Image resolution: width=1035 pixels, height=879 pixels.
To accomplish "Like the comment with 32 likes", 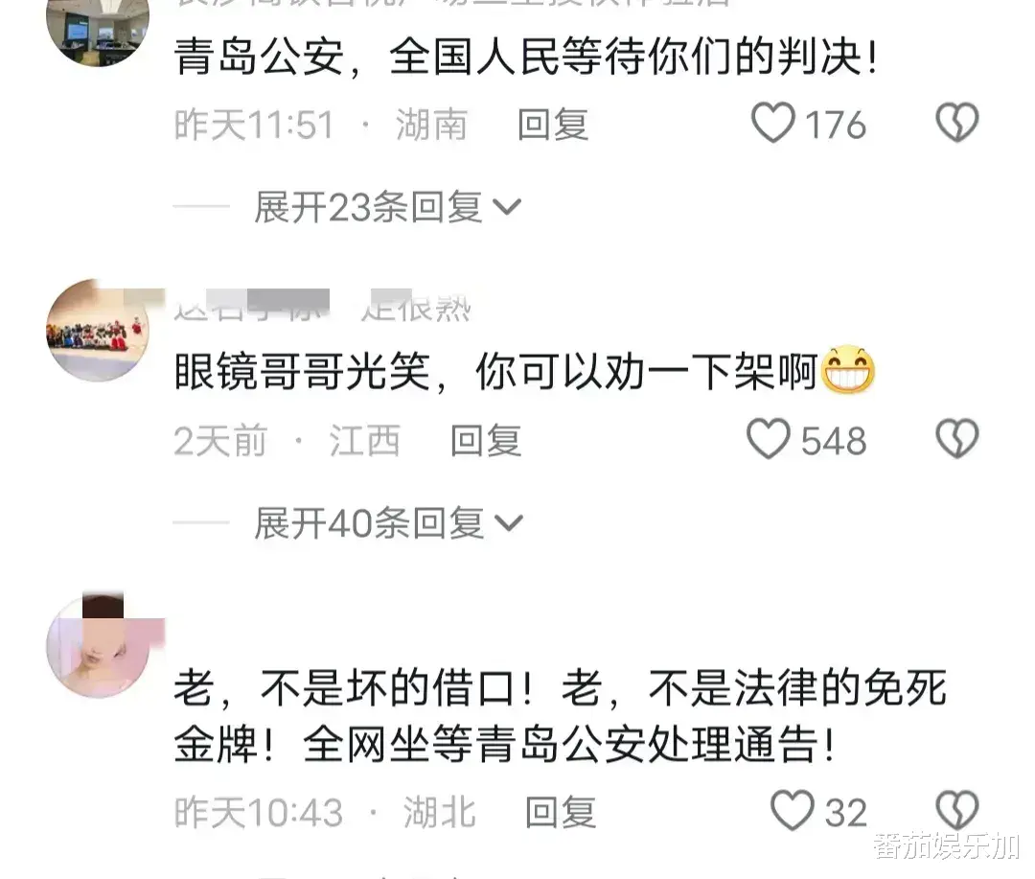I will click(793, 811).
